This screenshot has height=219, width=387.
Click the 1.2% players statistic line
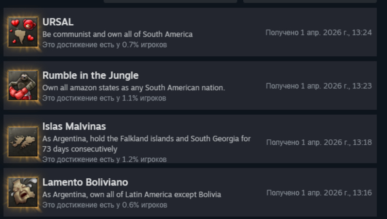[104, 159]
